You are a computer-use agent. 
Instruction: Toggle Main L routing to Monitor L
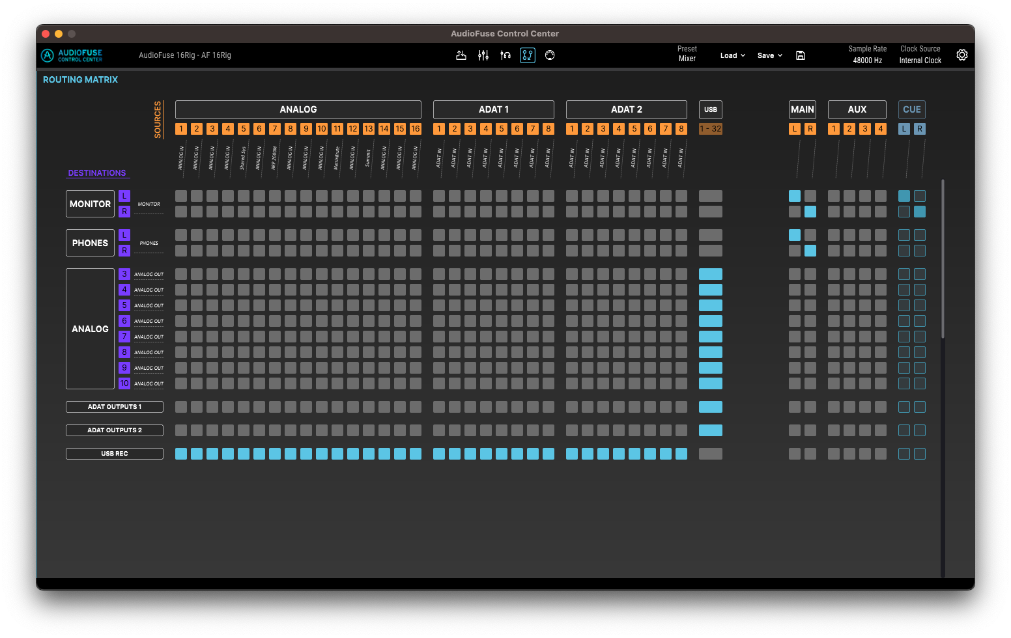[795, 196]
